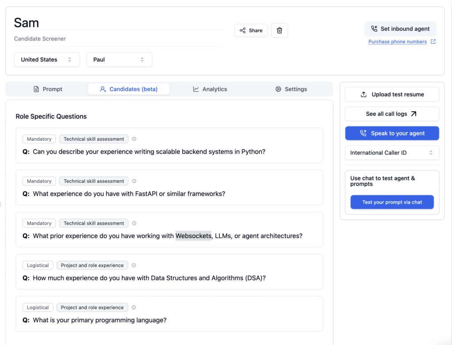Image resolution: width=452 pixels, height=345 pixels.
Task: Open the Analytics tab
Action: pyautogui.click(x=210, y=89)
